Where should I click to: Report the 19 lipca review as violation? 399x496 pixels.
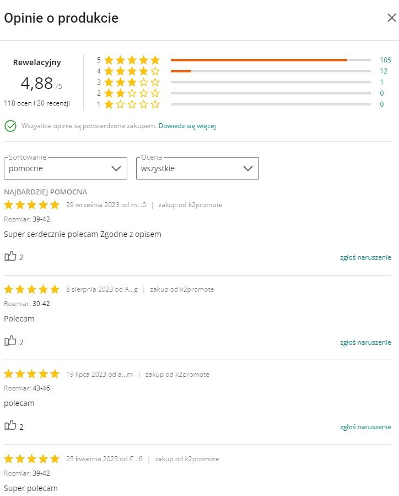pyautogui.click(x=365, y=426)
